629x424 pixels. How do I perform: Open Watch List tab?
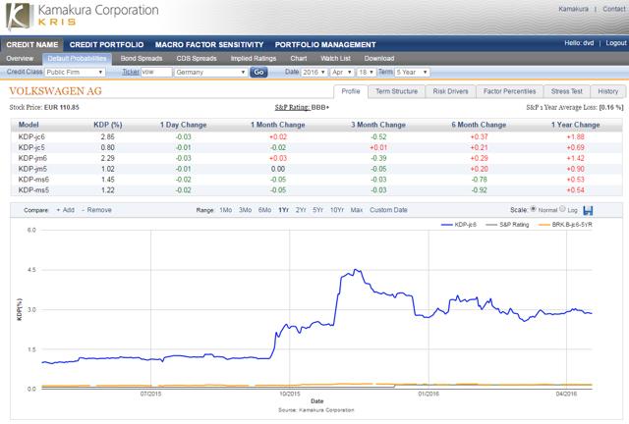point(335,59)
